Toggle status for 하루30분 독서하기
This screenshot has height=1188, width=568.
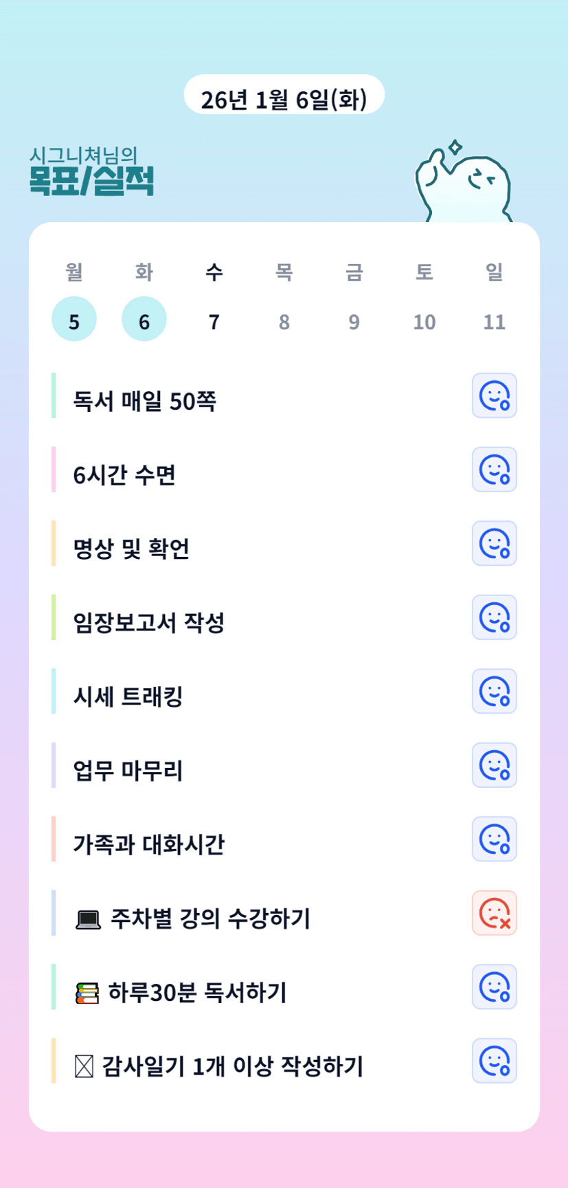(x=494, y=987)
